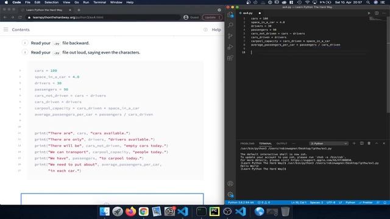Open the Source Control view in VS Code
The width and height of the screenshot is (390, 219).
pyautogui.click(x=230, y=36)
